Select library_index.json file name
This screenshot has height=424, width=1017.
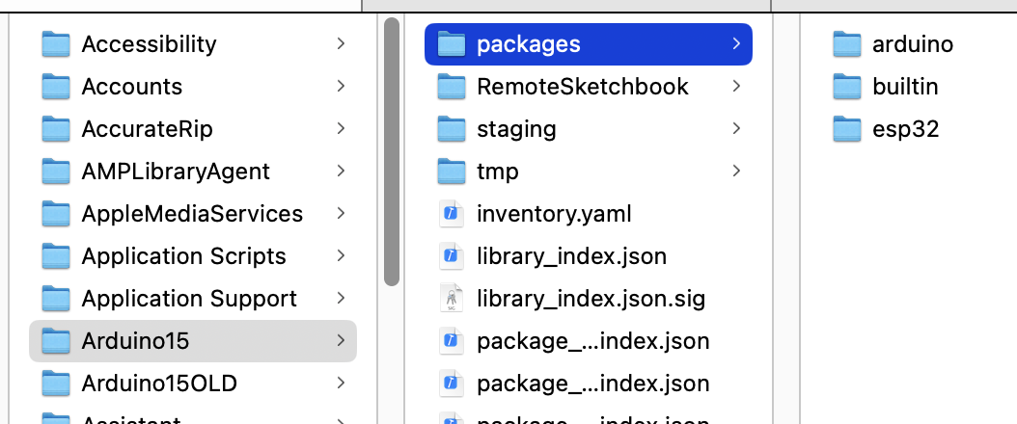click(x=571, y=256)
